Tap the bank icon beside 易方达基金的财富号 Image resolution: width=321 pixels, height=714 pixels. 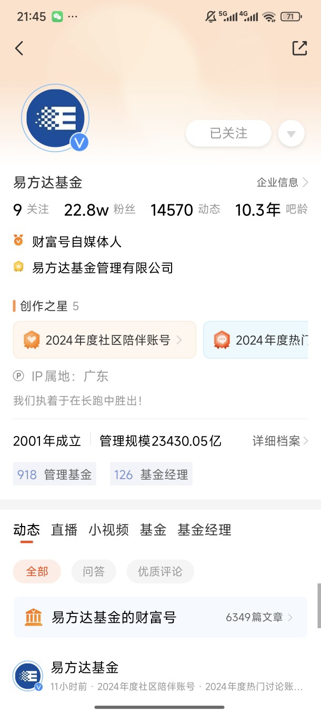(34, 617)
